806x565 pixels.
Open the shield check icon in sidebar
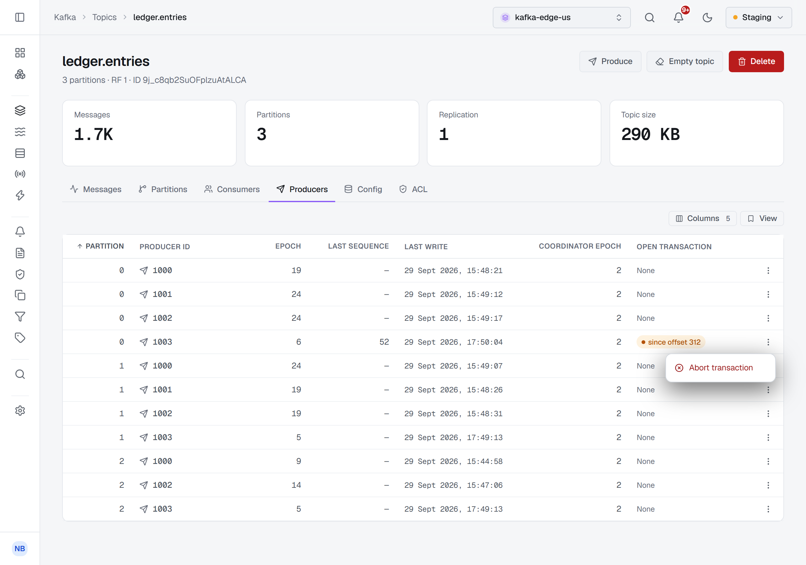tap(20, 274)
